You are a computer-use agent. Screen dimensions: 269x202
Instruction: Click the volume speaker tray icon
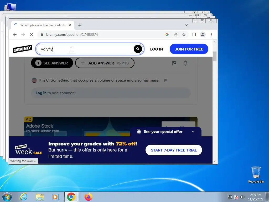pos(242,197)
